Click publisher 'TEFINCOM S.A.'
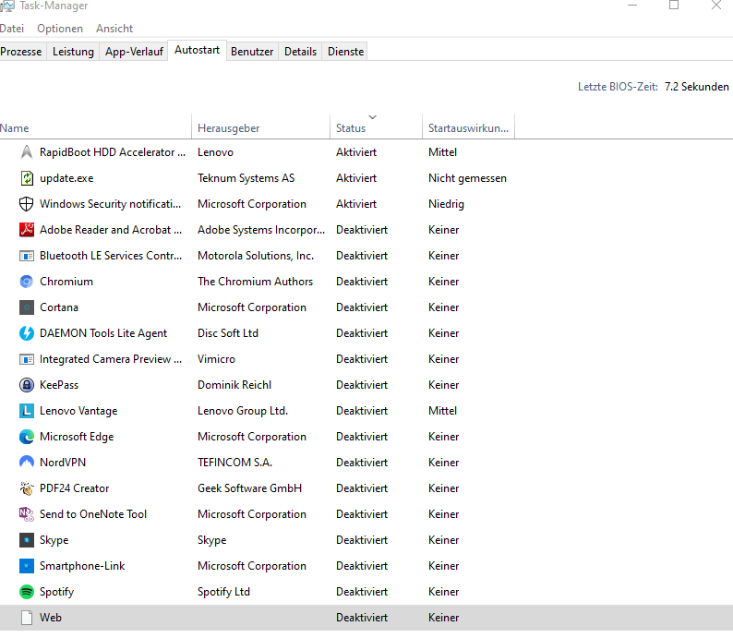Image resolution: width=733 pixels, height=638 pixels. (x=234, y=463)
